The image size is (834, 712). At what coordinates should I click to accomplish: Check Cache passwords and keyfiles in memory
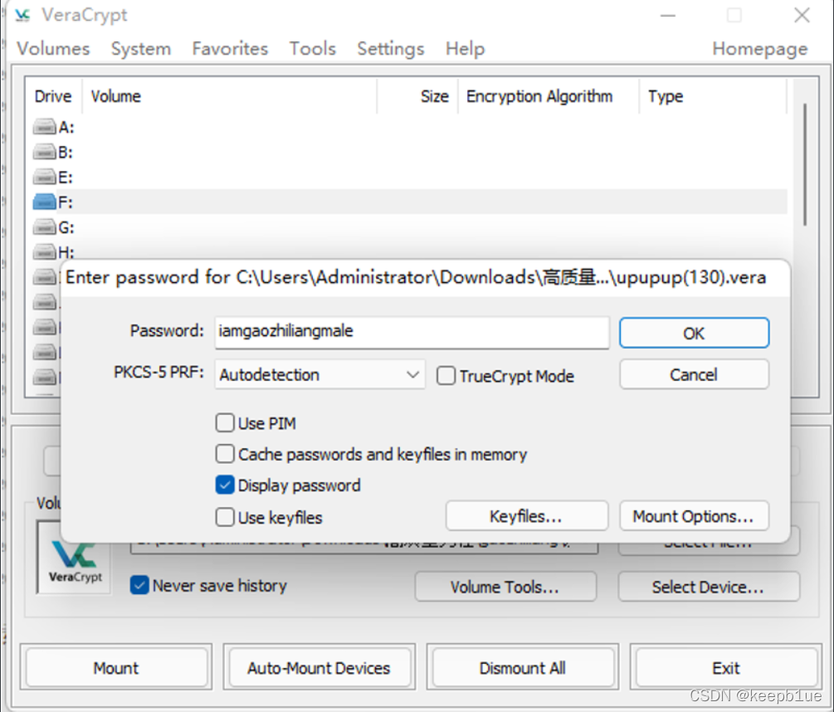[225, 454]
